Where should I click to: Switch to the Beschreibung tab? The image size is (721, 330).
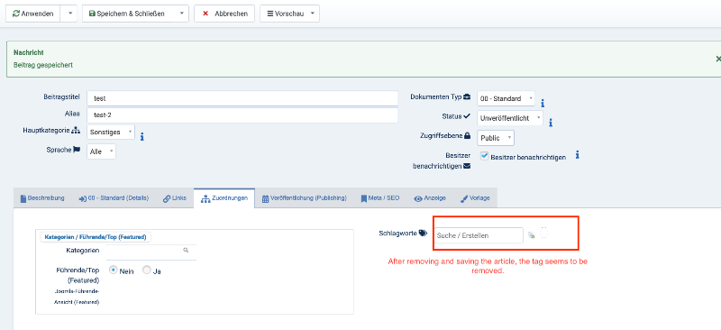[42, 198]
